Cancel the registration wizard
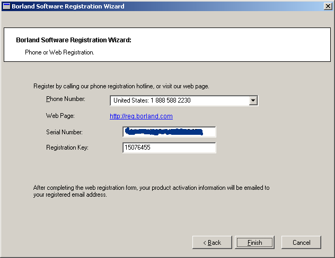 [301, 242]
